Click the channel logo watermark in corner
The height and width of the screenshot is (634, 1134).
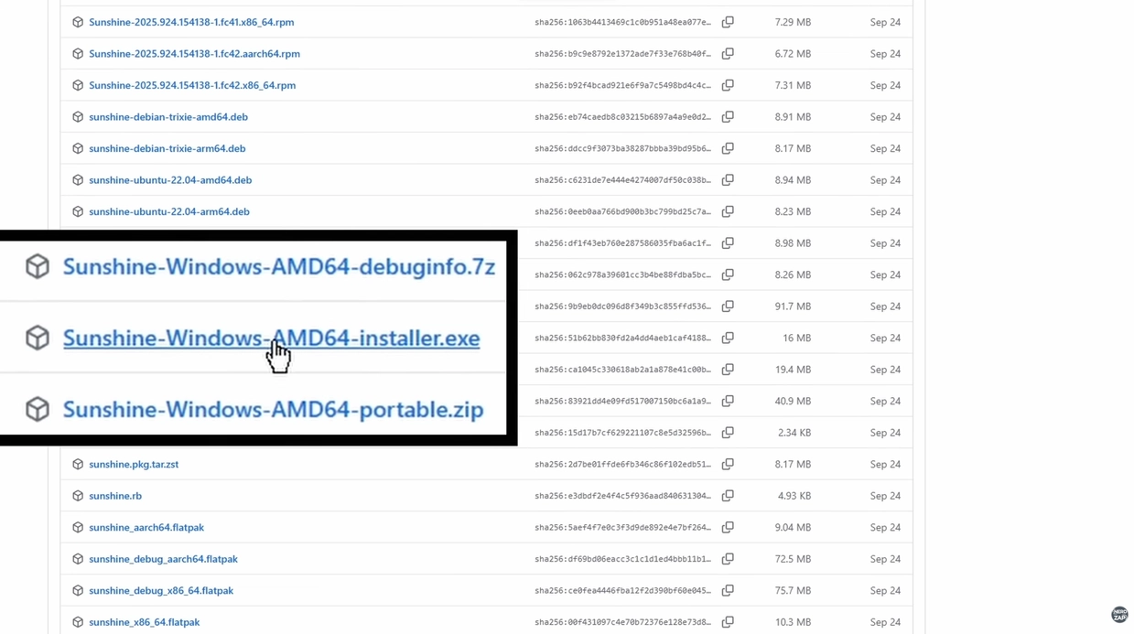[1118, 615]
